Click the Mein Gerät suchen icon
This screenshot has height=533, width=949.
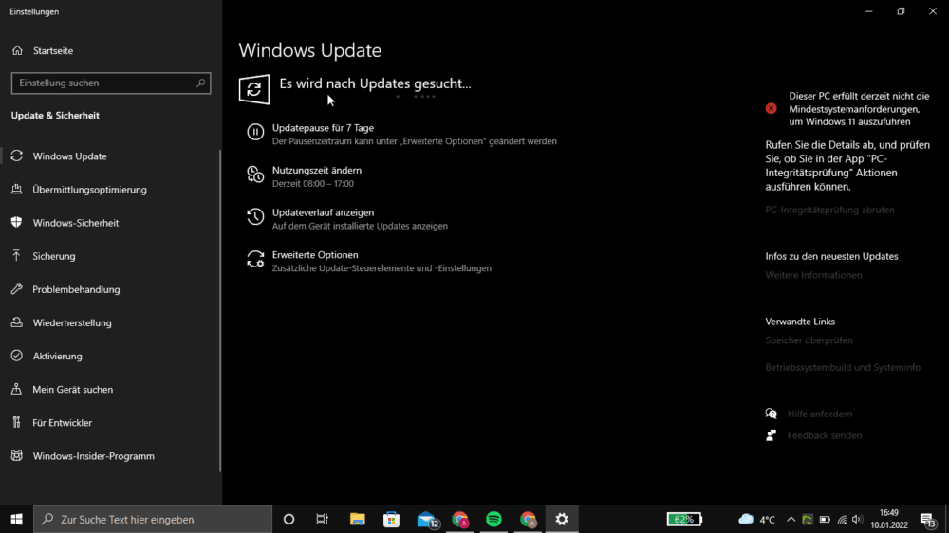click(x=17, y=389)
